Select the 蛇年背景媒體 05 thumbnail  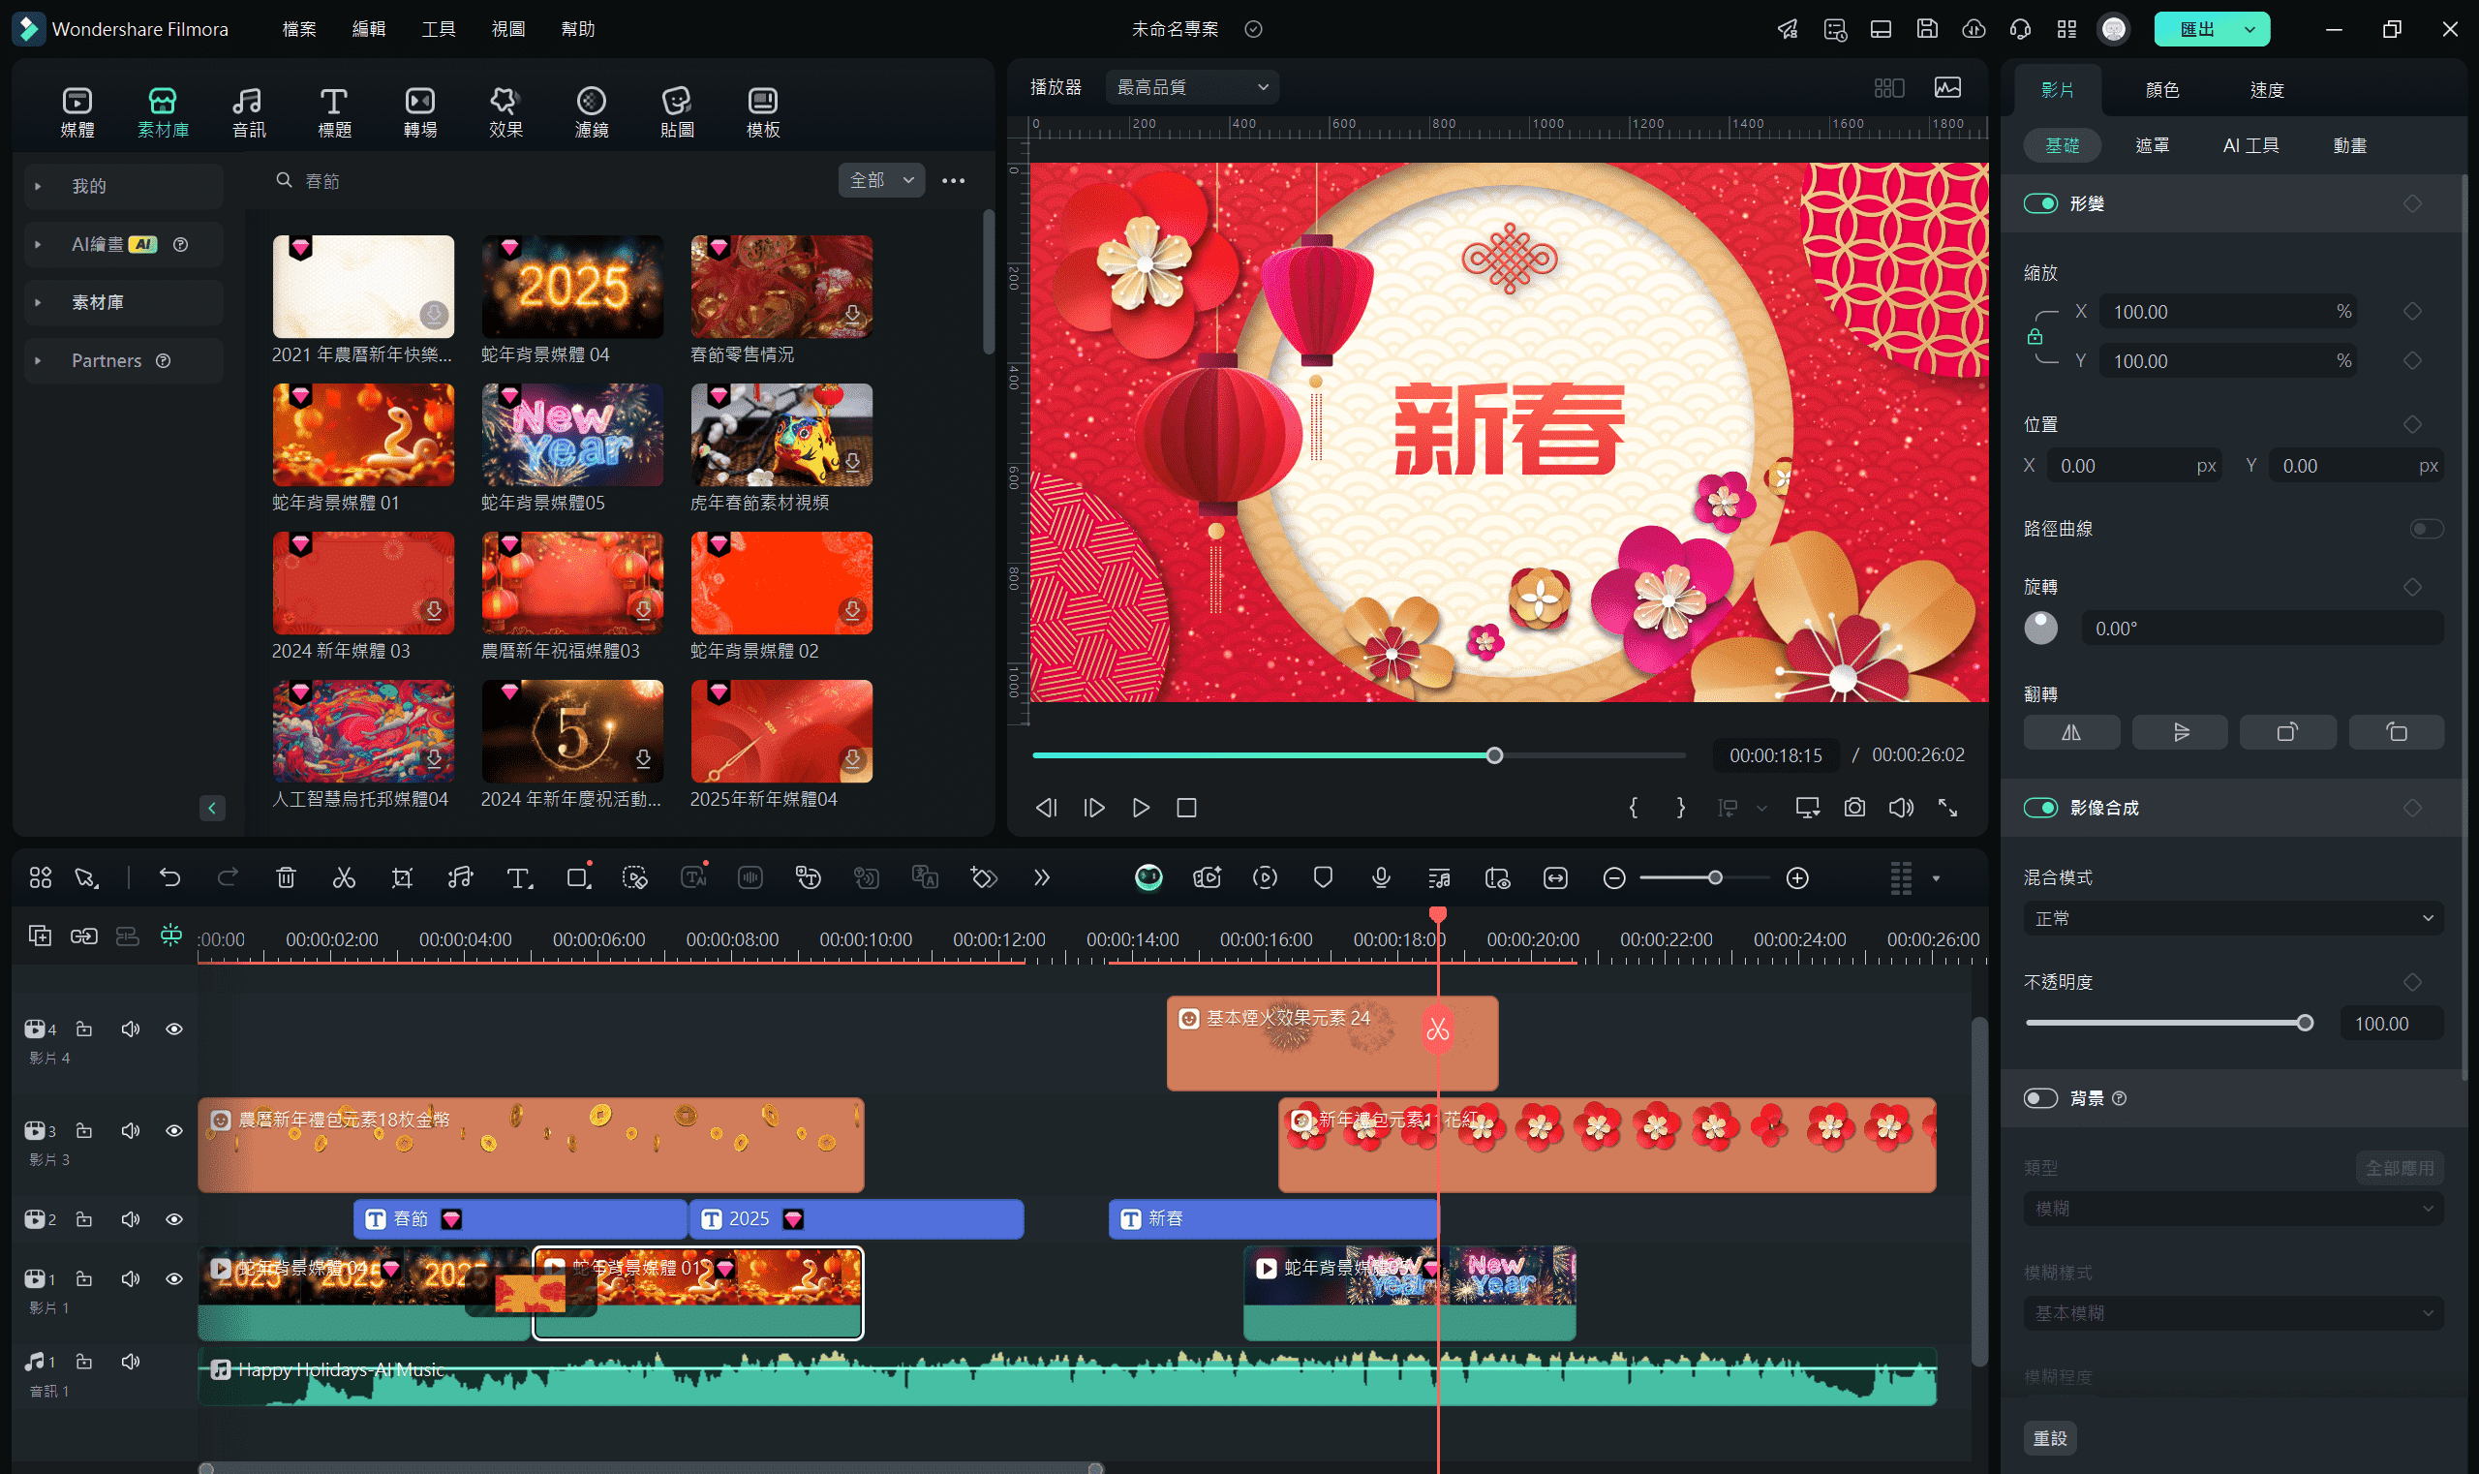point(572,435)
